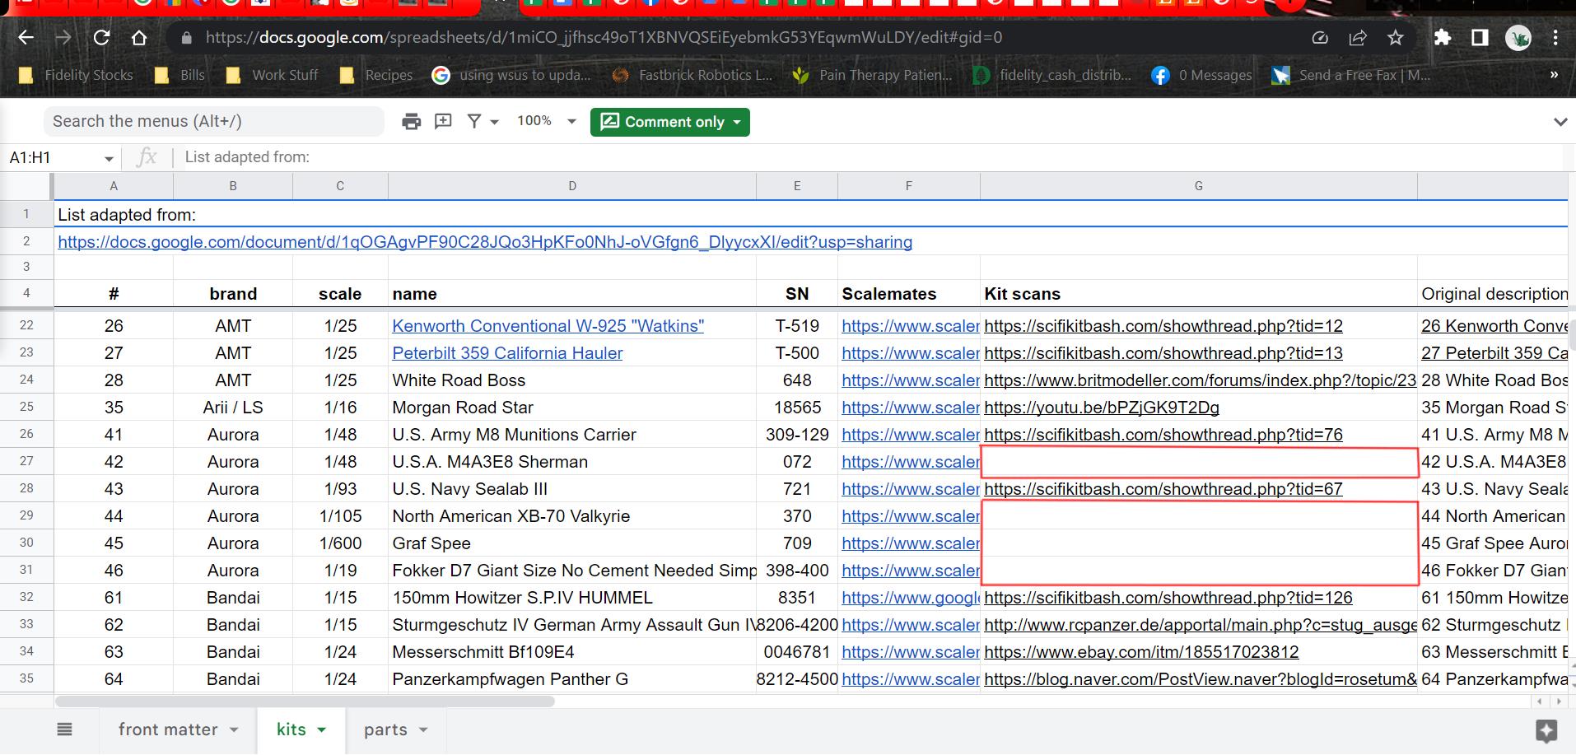Select column G header

coord(1198,186)
